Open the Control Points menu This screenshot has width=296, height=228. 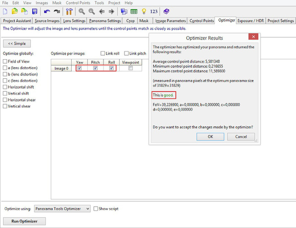(x=78, y=3)
